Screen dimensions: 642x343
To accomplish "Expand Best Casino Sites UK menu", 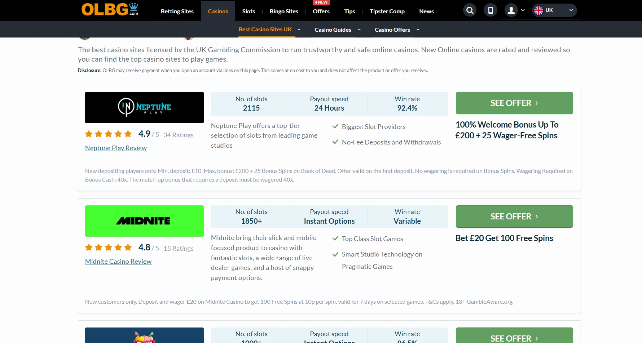I will point(299,30).
